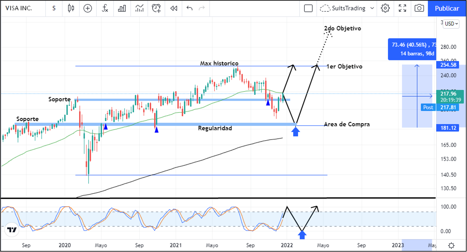Click the redo arrow icon
The height and width of the screenshot is (252, 467).
pyautogui.click(x=202, y=8)
